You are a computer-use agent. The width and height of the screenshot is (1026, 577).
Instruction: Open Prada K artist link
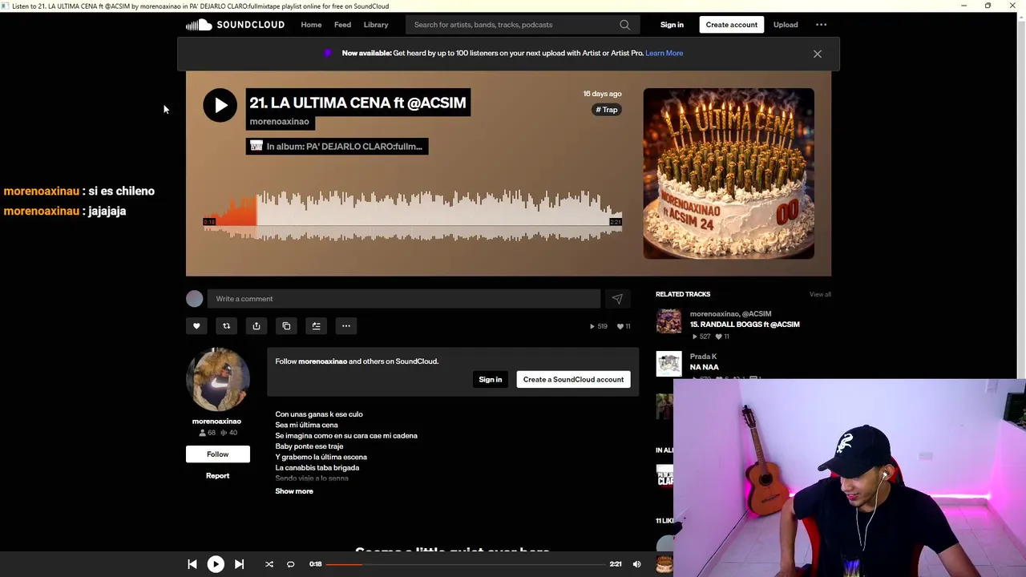(703, 357)
